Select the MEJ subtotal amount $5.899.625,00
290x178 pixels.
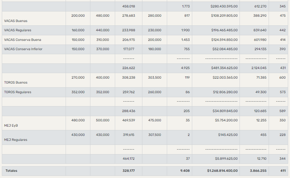(x=226, y=159)
